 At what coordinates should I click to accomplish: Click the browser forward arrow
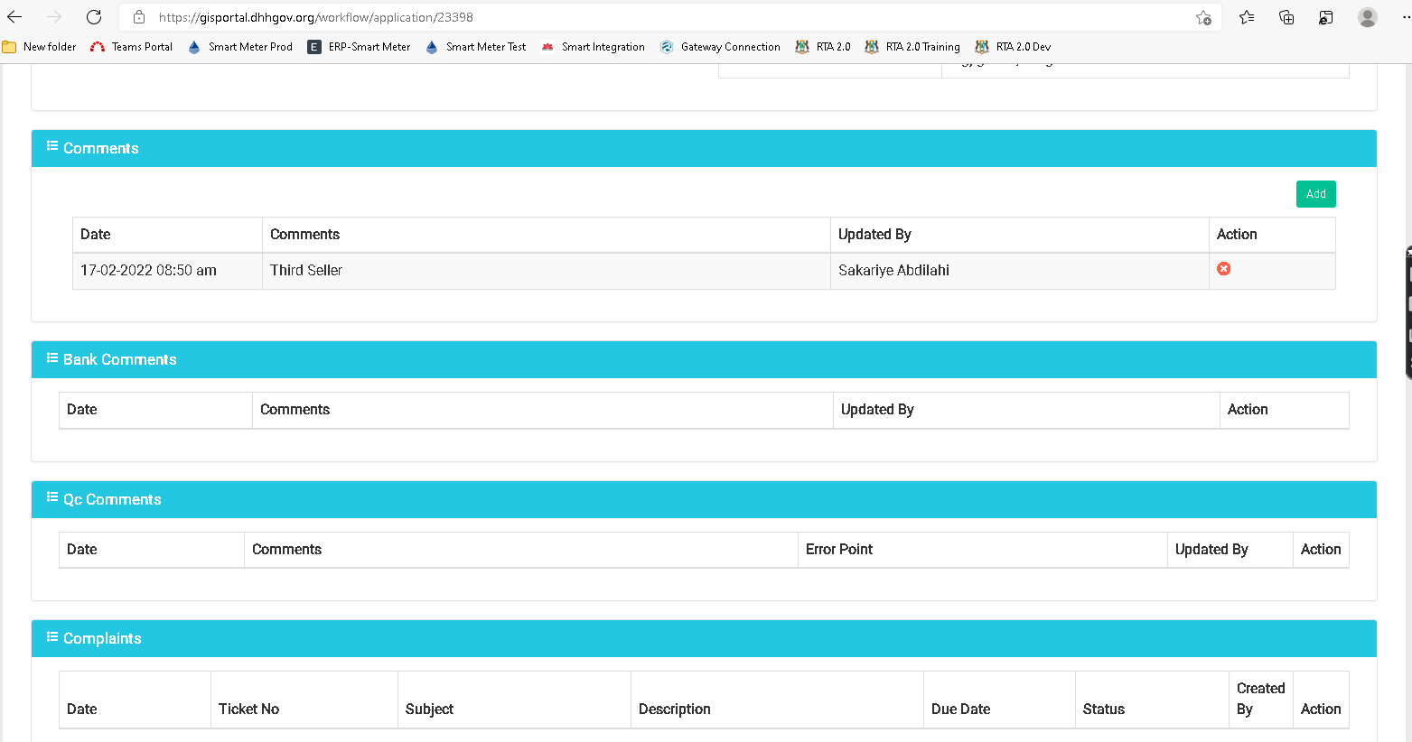[x=54, y=17]
